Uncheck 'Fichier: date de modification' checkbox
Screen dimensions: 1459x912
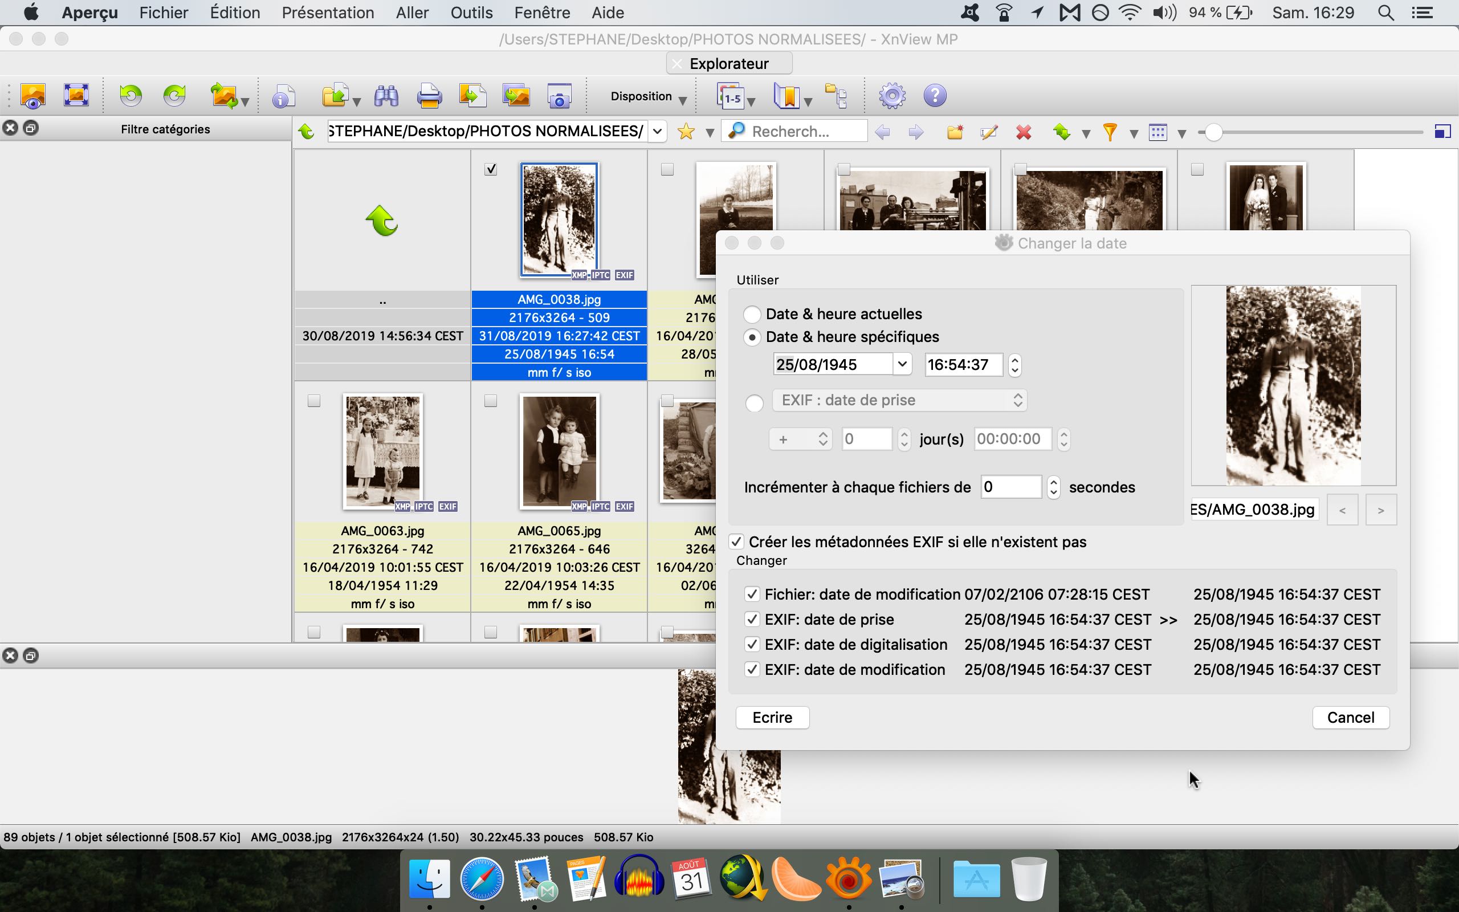(x=752, y=595)
